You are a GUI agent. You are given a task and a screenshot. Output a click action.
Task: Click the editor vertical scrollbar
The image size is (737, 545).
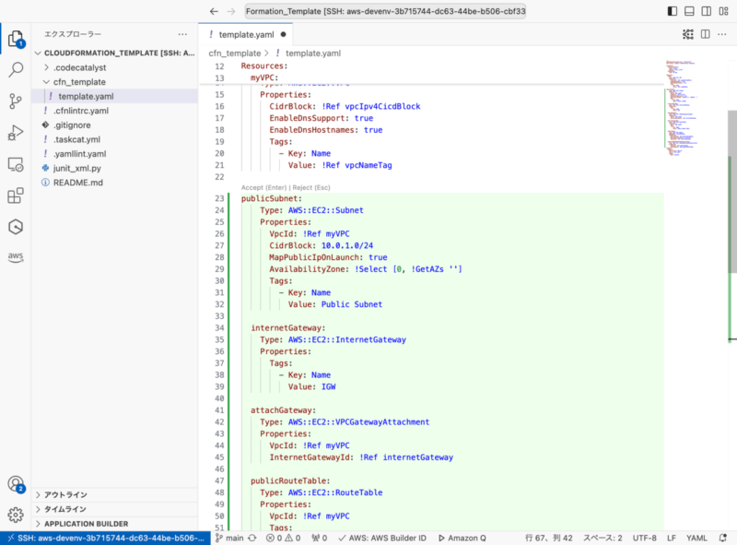pyautogui.click(x=732, y=193)
